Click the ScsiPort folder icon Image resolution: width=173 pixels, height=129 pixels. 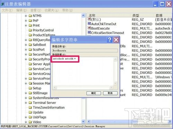pos(30,50)
